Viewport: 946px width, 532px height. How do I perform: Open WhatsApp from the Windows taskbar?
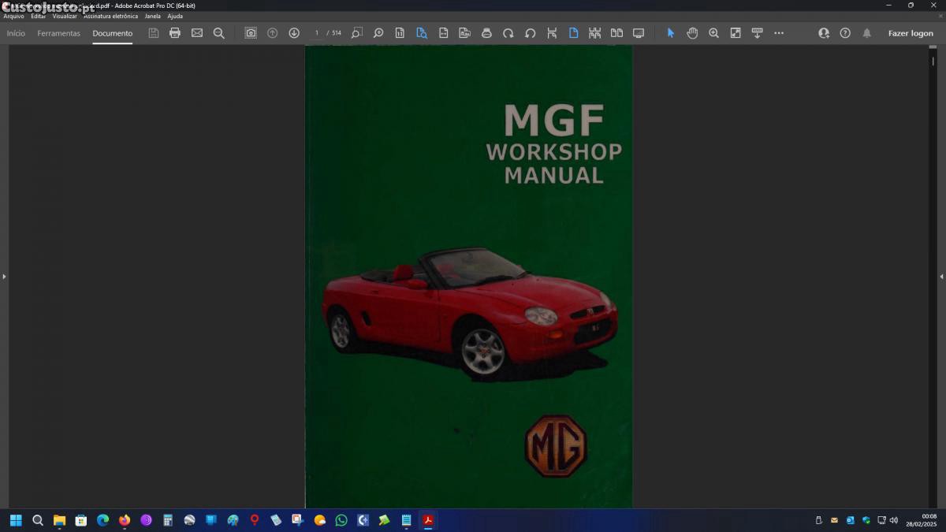coord(341,520)
